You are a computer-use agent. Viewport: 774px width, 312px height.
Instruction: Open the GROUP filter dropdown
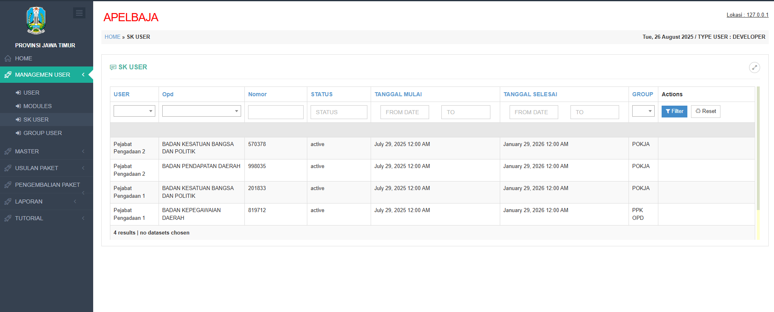643,111
